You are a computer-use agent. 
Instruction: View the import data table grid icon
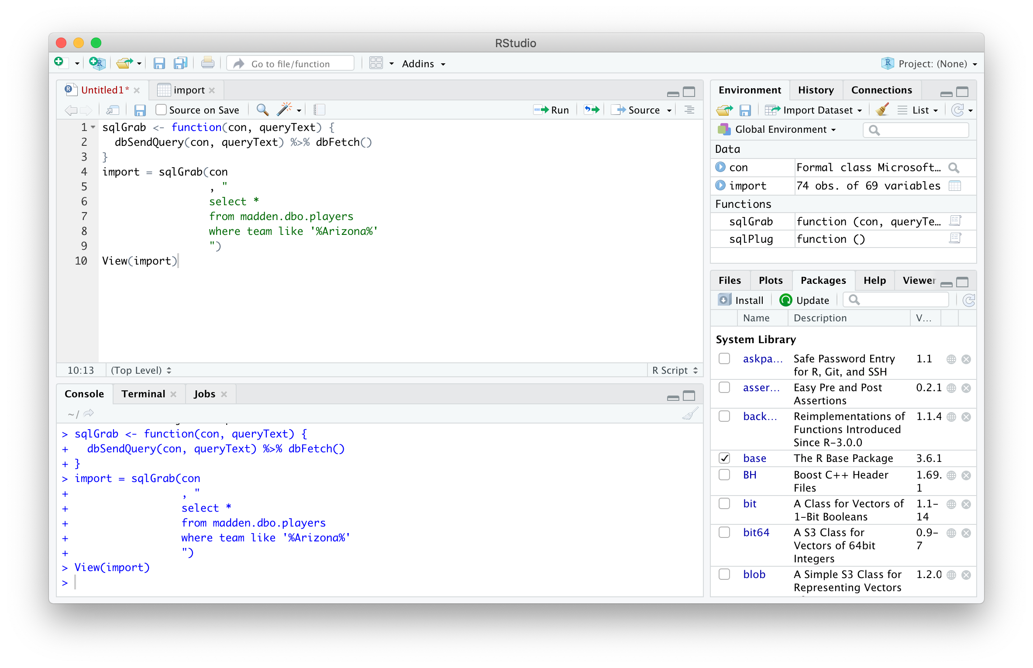[x=955, y=186]
